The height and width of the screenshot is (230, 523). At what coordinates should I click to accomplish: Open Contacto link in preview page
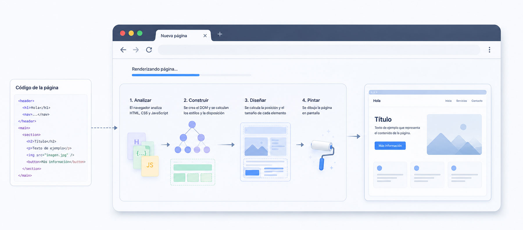(477, 101)
